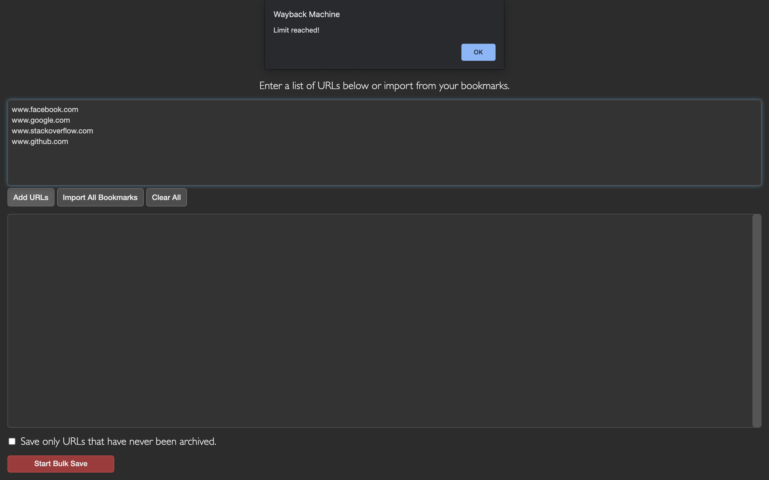Viewport: 769px width, 480px height.
Task: Dismiss the Limit reached dialog with OK
Action: (478, 52)
